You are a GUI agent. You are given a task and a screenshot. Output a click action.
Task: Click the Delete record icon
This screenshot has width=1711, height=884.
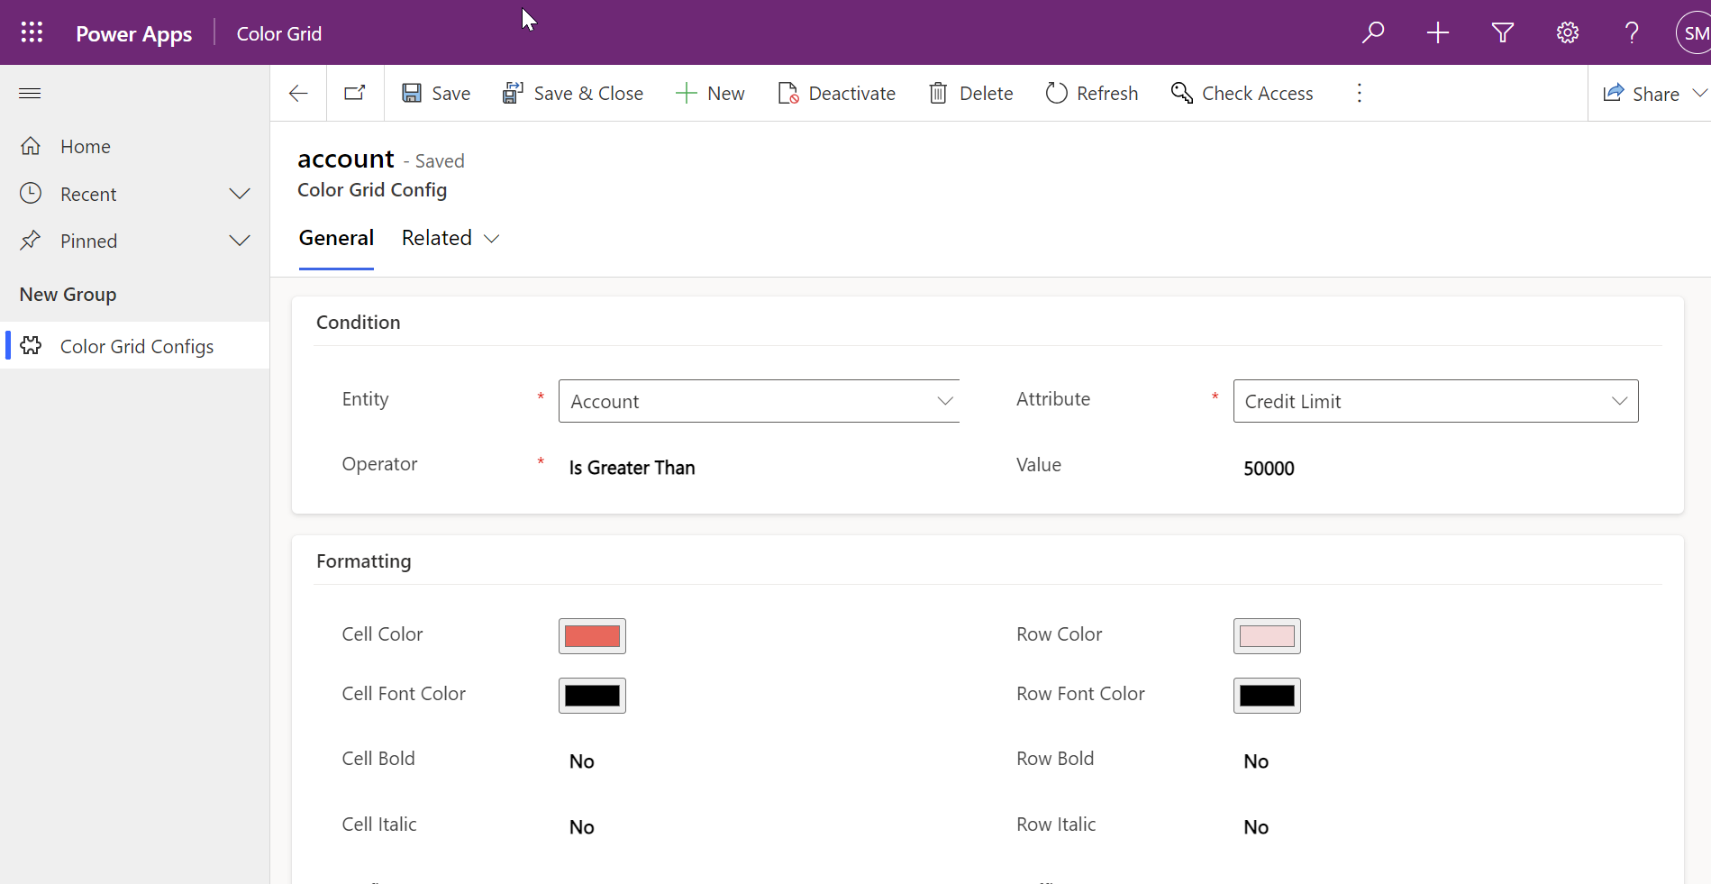coord(938,93)
